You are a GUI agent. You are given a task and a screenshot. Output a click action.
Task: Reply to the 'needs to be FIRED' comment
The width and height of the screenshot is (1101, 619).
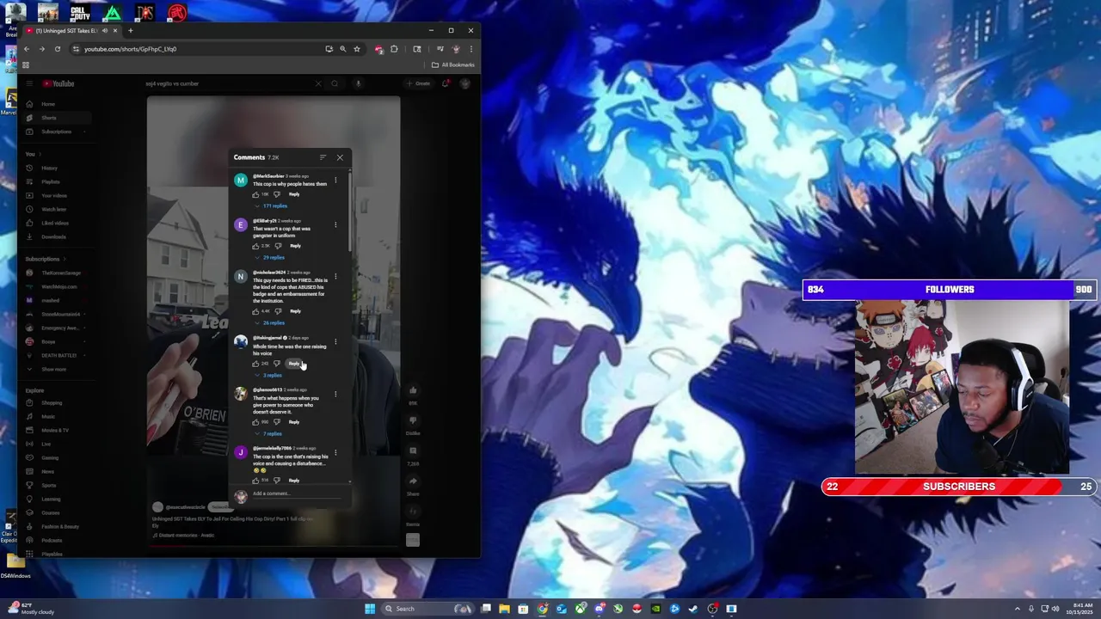295,311
